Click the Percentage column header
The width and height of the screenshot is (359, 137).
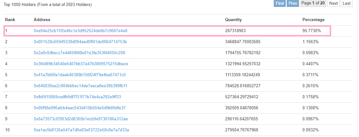coord(313,20)
